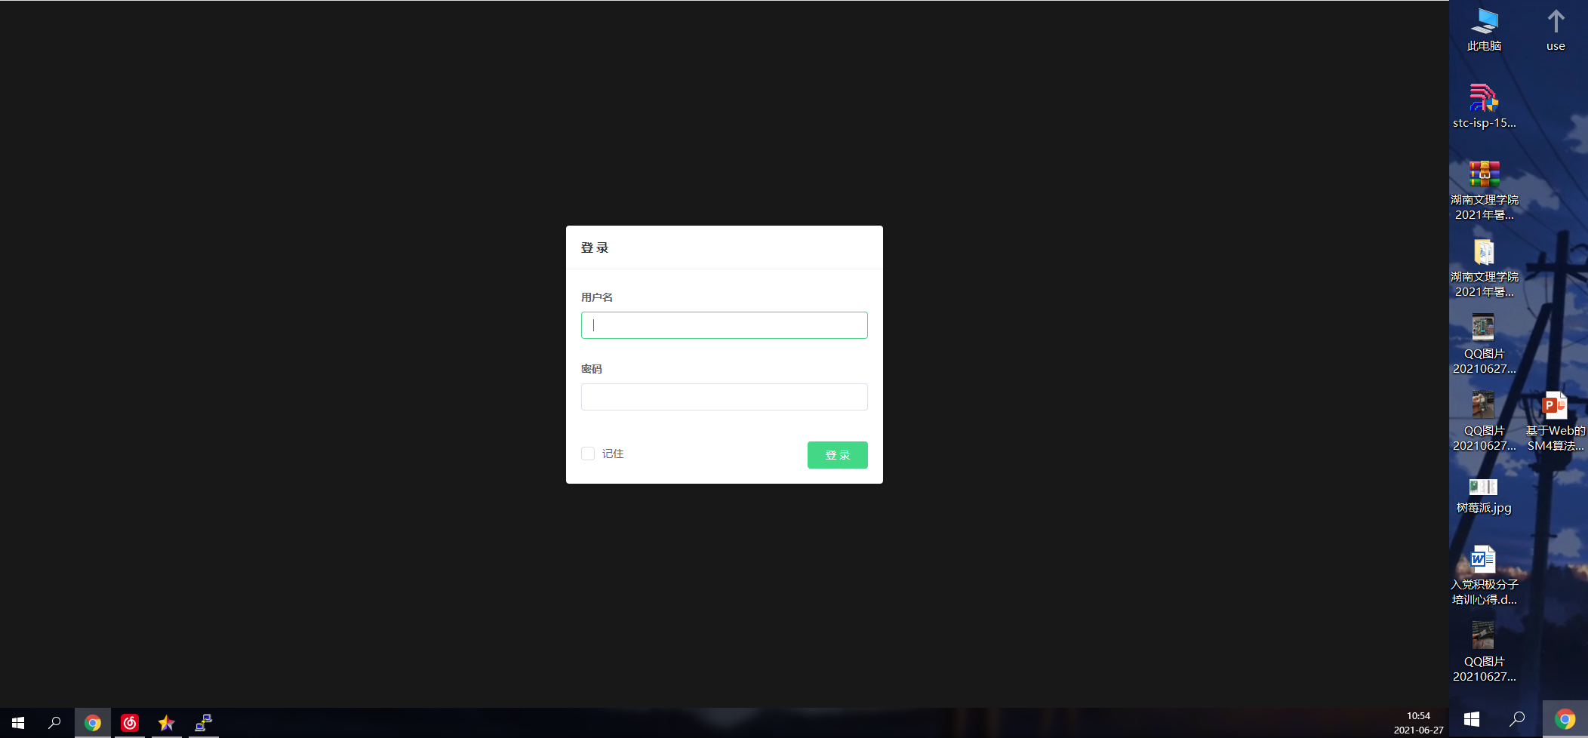Select the 湖南文理学院 zipped folder icon
The width and height of the screenshot is (1588, 738).
[1484, 268]
